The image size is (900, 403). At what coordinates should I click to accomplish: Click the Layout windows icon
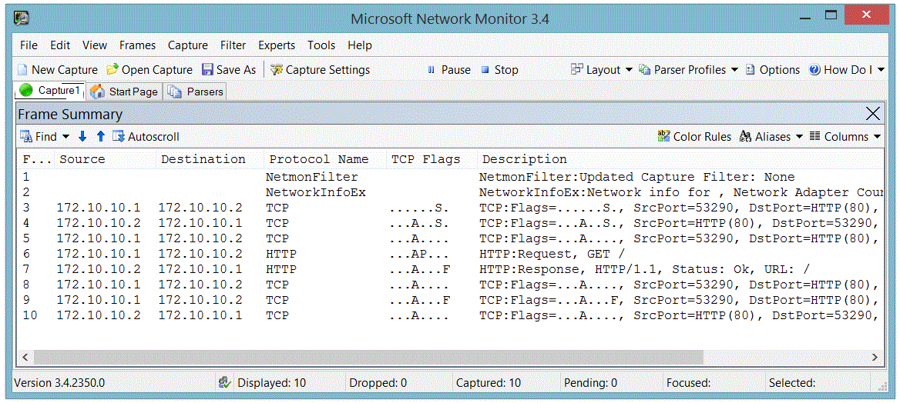tap(577, 69)
